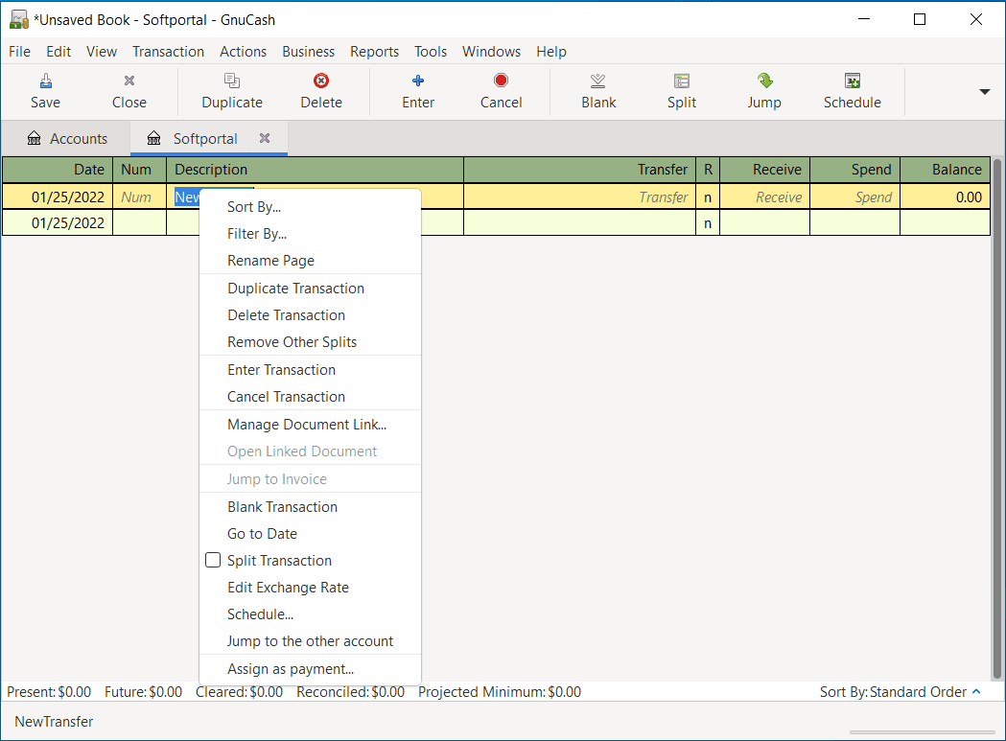Click the bank icon on Softportal tab
Viewport: 1006px width, 741px height.
[x=154, y=139]
